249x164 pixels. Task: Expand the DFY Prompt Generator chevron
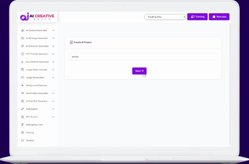pyautogui.click(x=53, y=54)
